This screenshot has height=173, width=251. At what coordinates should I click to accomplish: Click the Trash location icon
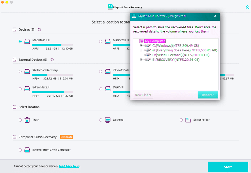[x=27, y=120]
